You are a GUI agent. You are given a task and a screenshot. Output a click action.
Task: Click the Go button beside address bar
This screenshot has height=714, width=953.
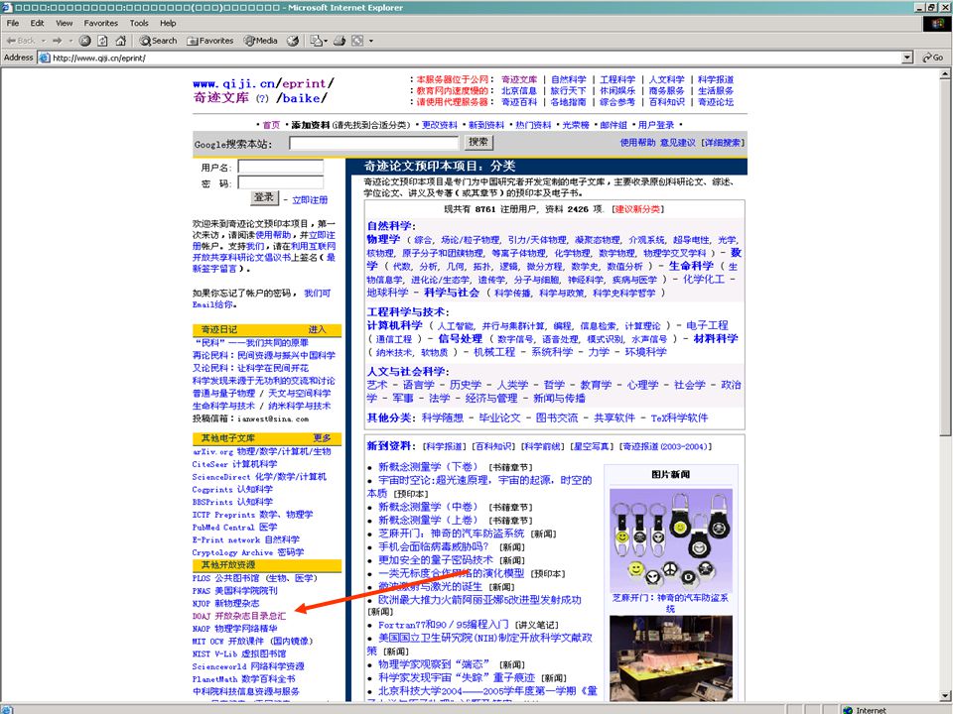[933, 58]
